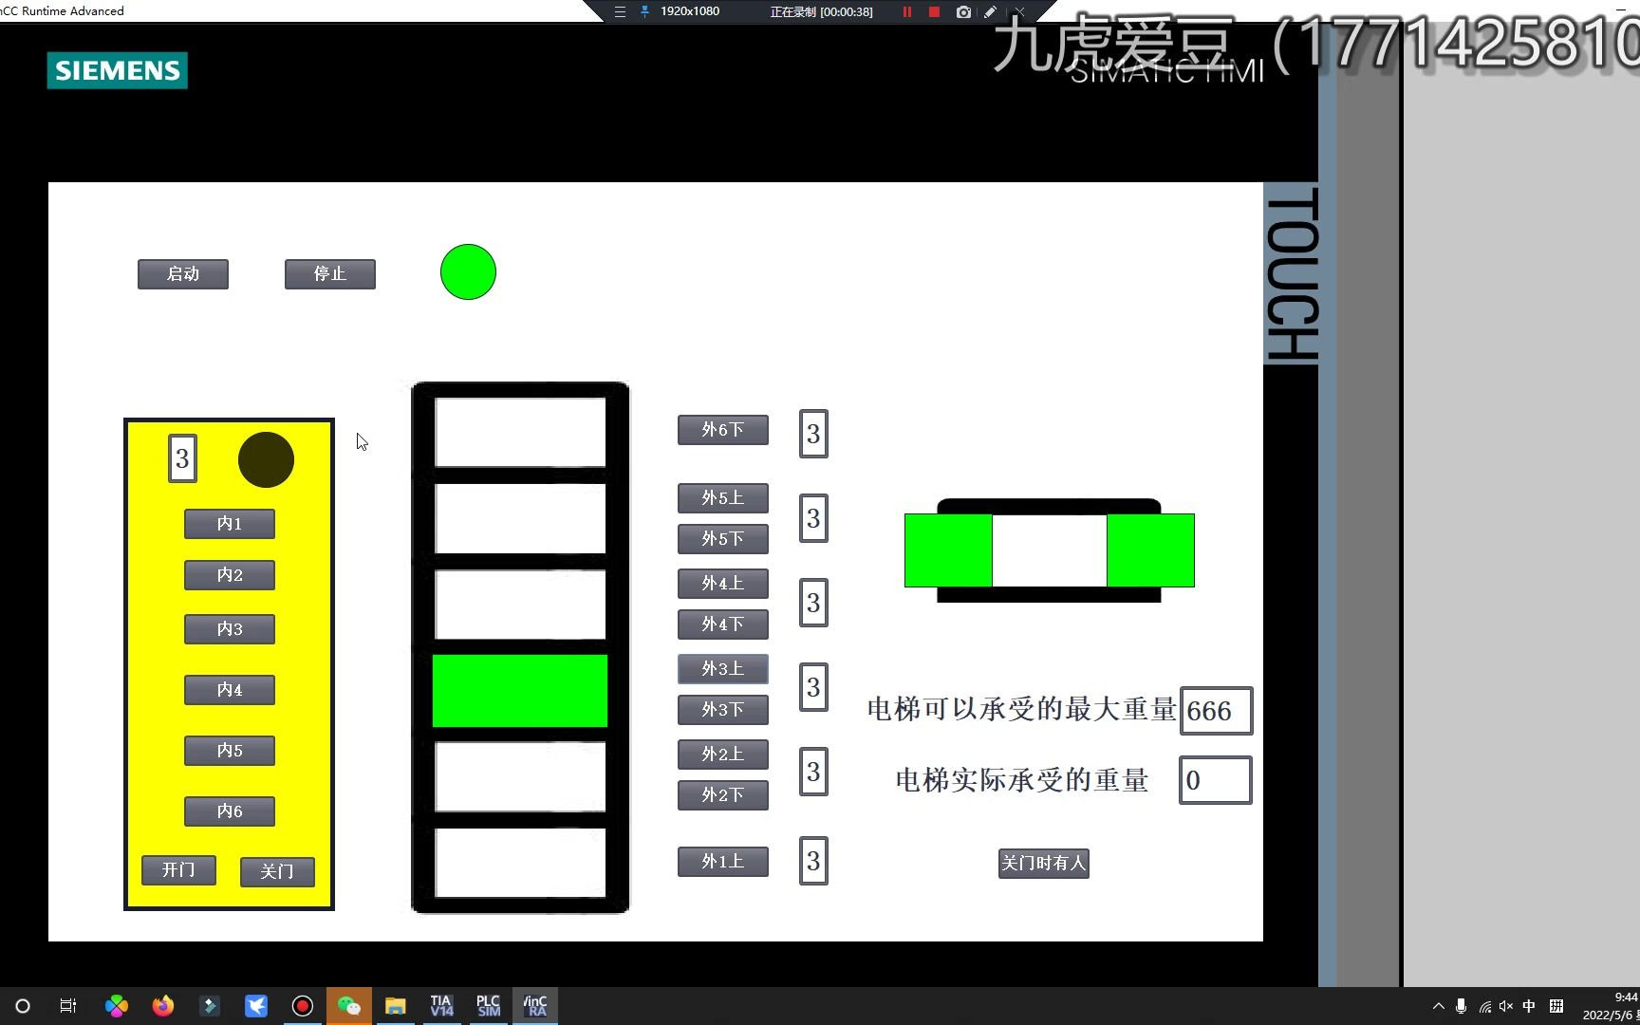The height and width of the screenshot is (1025, 1640).
Task: Open the Windows Start search
Action: (21, 1006)
